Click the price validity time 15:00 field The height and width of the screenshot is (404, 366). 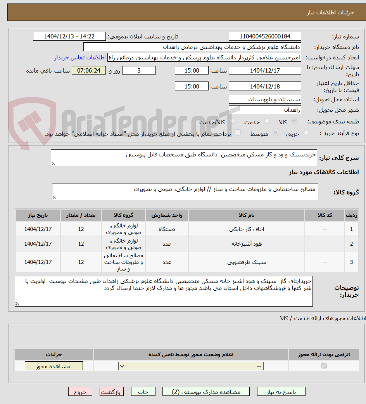tap(192, 86)
